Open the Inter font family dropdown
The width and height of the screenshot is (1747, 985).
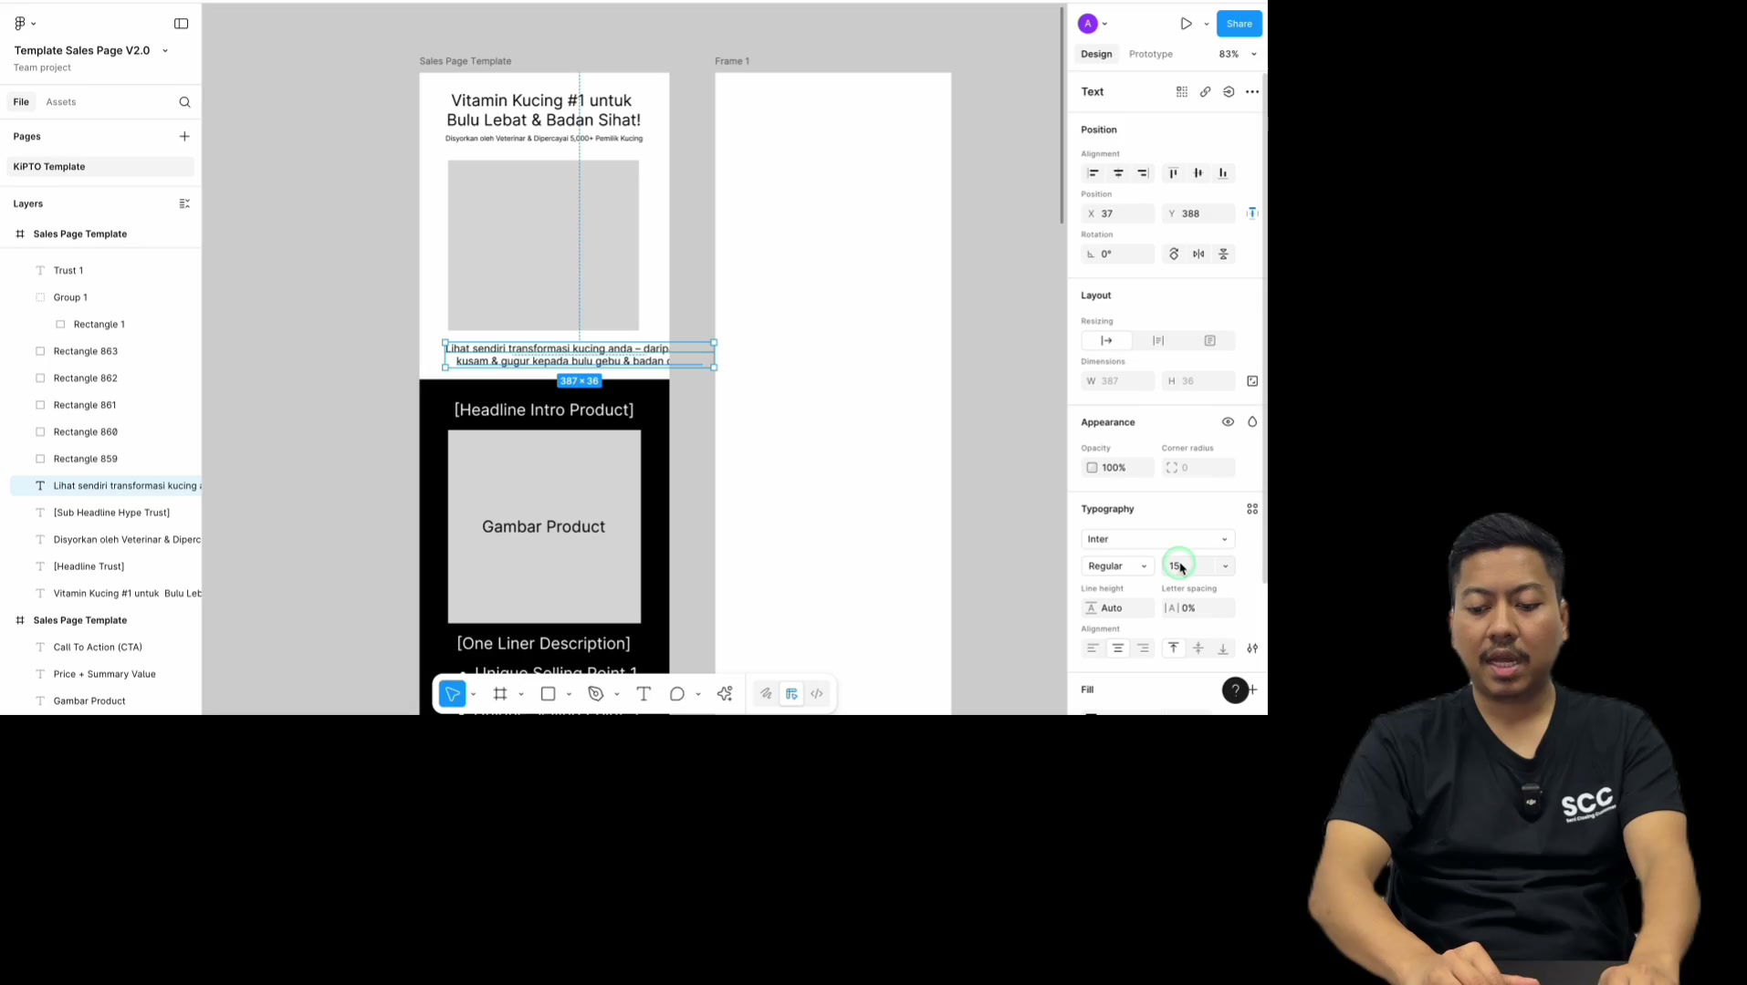click(x=1157, y=539)
